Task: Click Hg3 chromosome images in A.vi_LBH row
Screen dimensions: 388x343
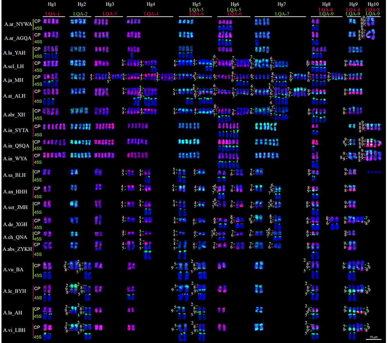Action: (x=99, y=327)
